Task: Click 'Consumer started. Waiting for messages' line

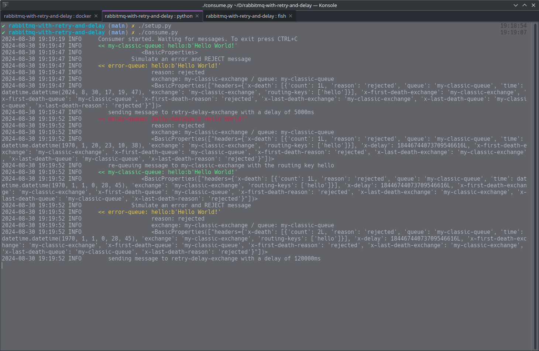Action: 198,39
